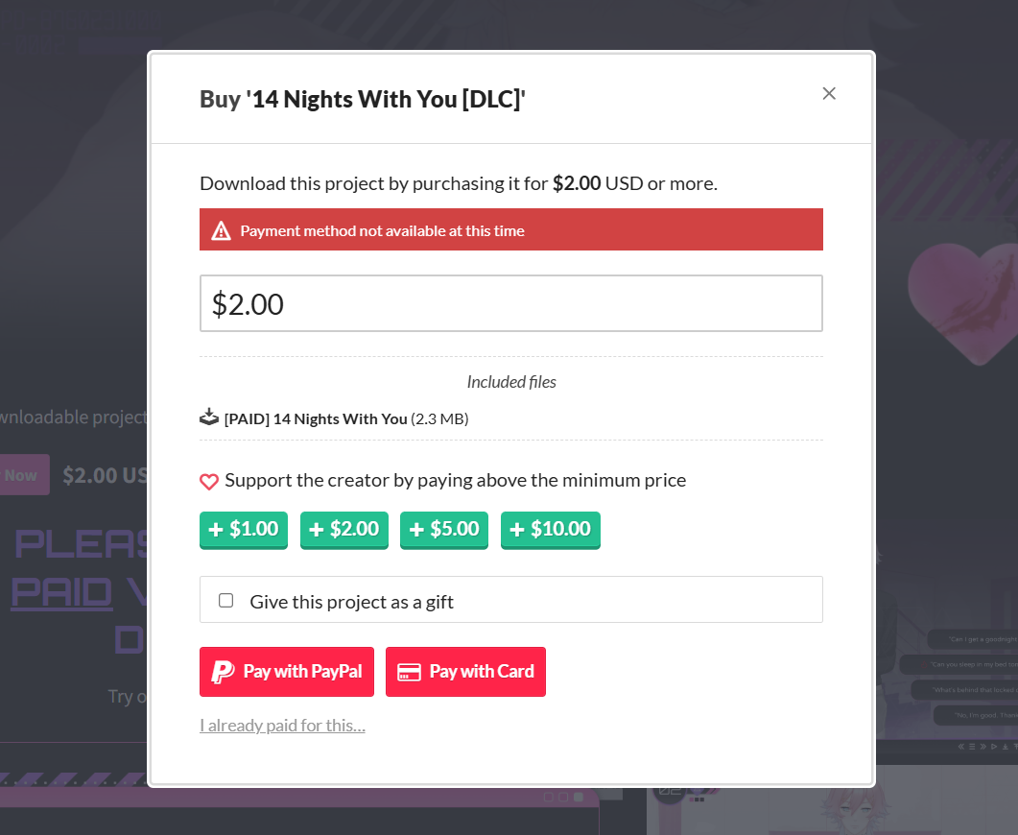Screen dimensions: 1018x835
Task: Choose Pay with Card
Action: pos(465,672)
